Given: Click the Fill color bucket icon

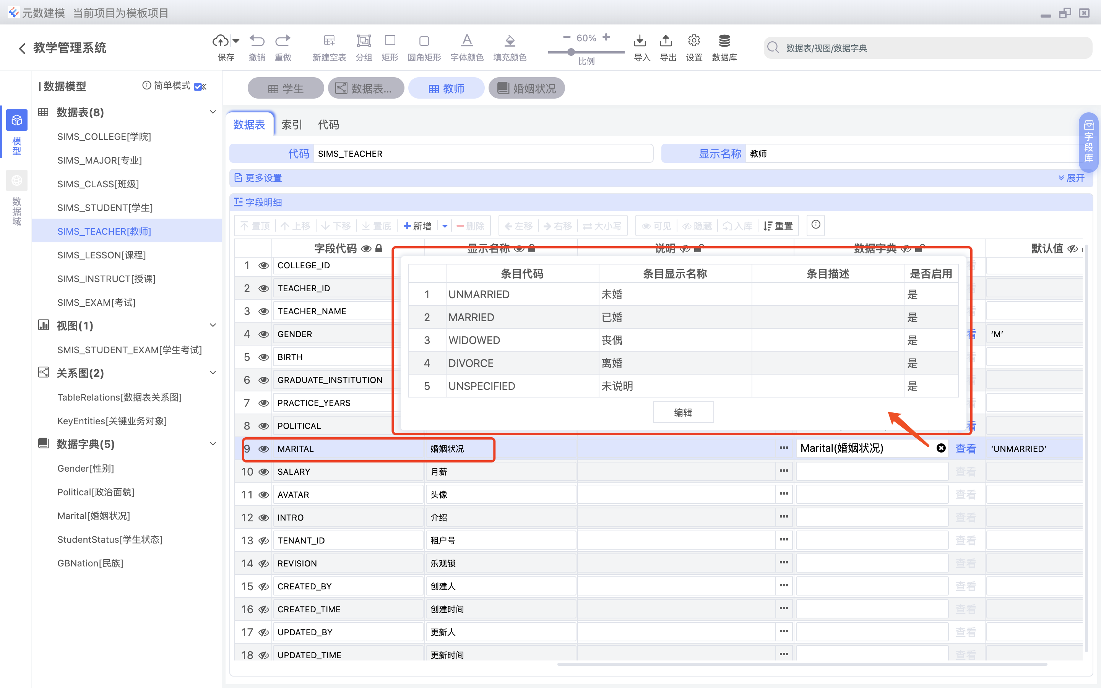Looking at the screenshot, I should tap(510, 41).
